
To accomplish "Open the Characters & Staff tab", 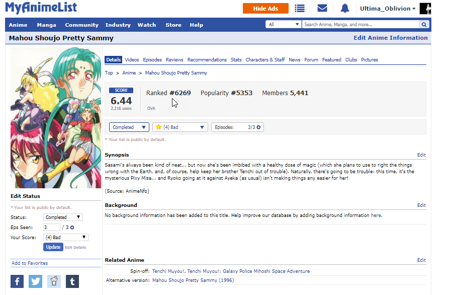I will (x=265, y=60).
